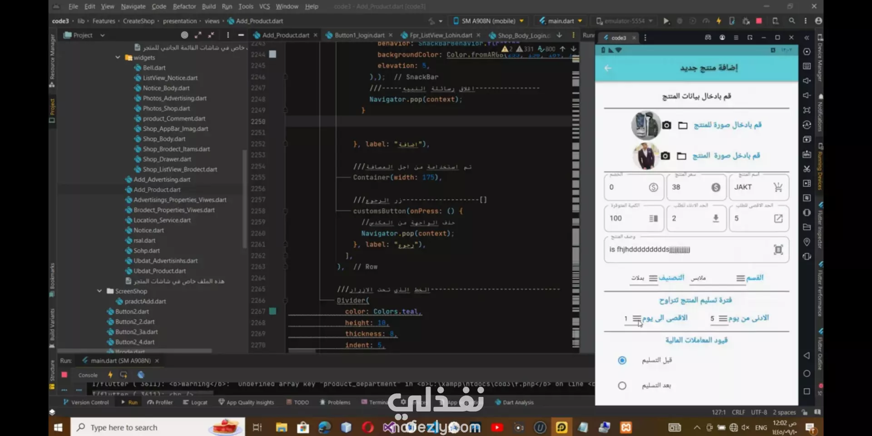The image size is (872, 436).
Task: Open Dart Analysis tool window
Action: pyautogui.click(x=514, y=402)
